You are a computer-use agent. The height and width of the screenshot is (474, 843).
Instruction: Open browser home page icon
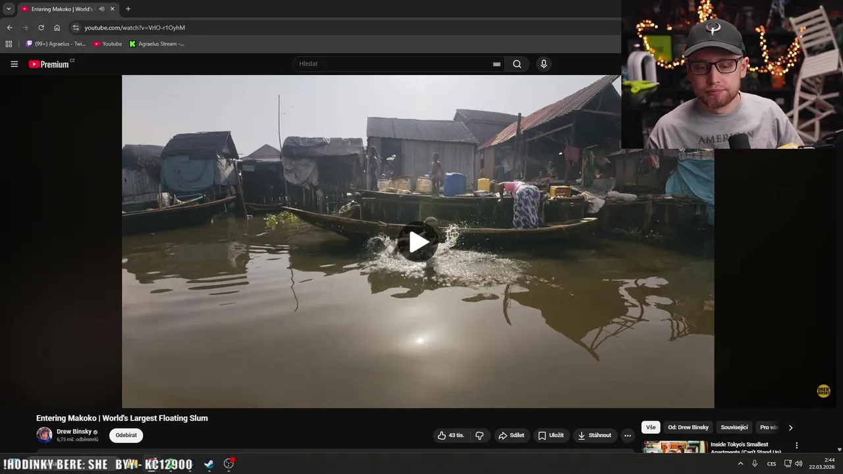tap(57, 28)
